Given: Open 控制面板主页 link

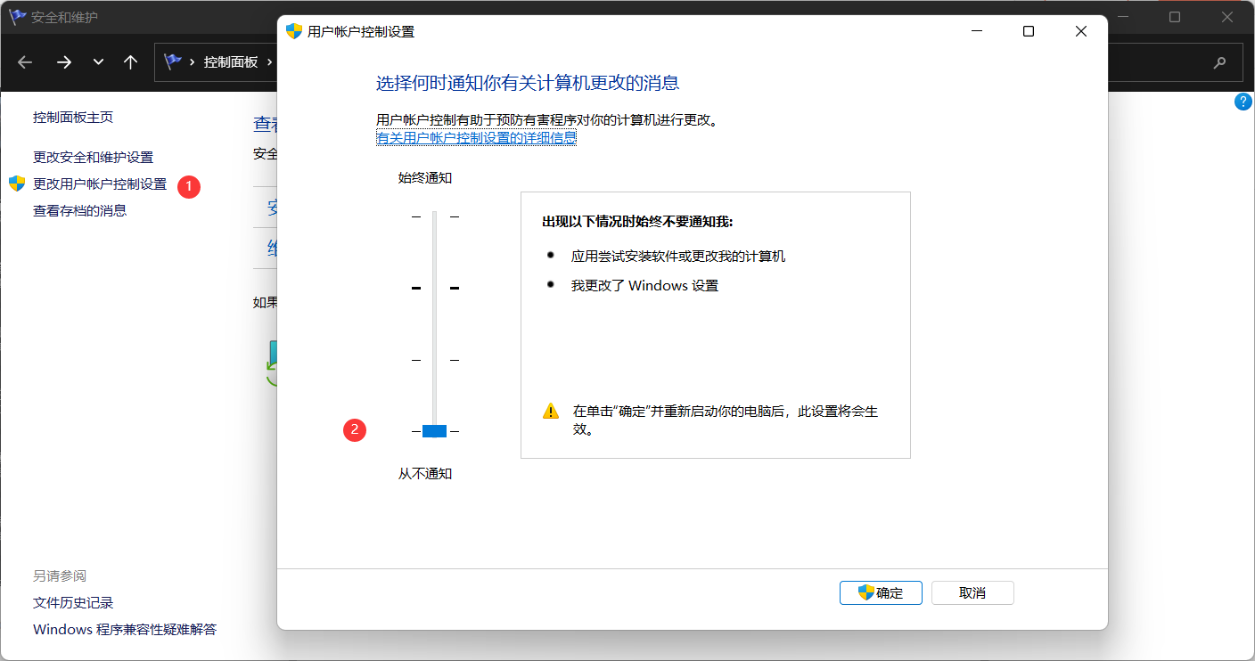Looking at the screenshot, I should (x=73, y=118).
